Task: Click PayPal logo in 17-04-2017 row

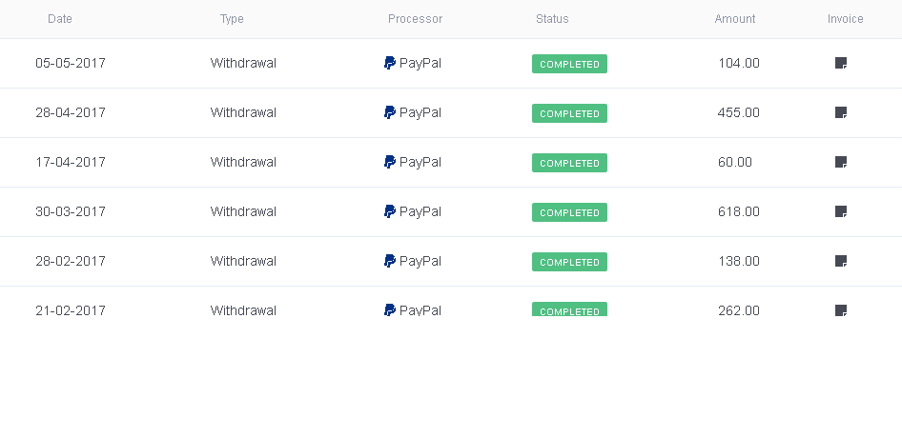Action: pyautogui.click(x=390, y=163)
